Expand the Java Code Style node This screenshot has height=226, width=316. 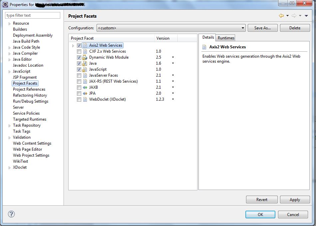(9, 48)
